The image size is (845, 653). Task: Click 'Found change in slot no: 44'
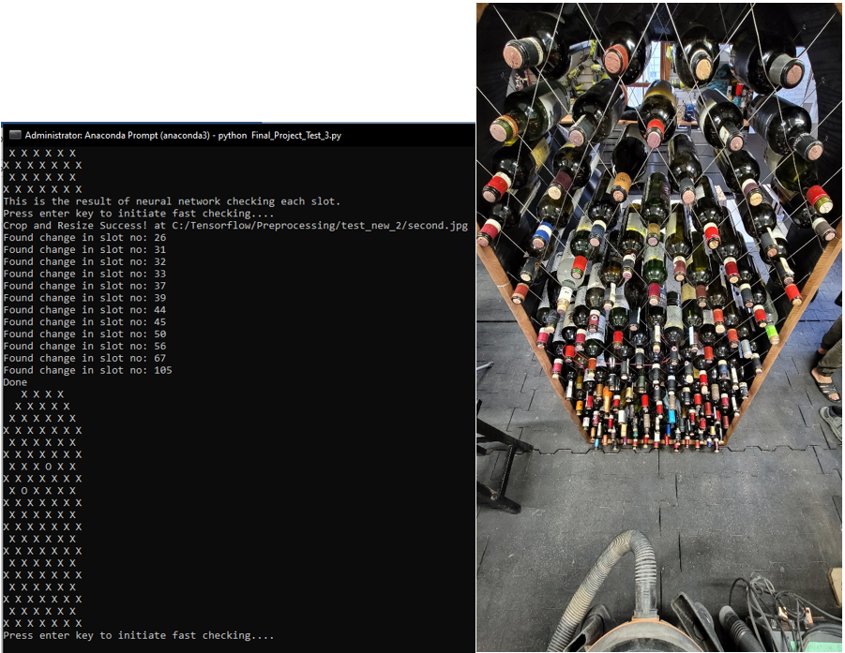tap(84, 309)
